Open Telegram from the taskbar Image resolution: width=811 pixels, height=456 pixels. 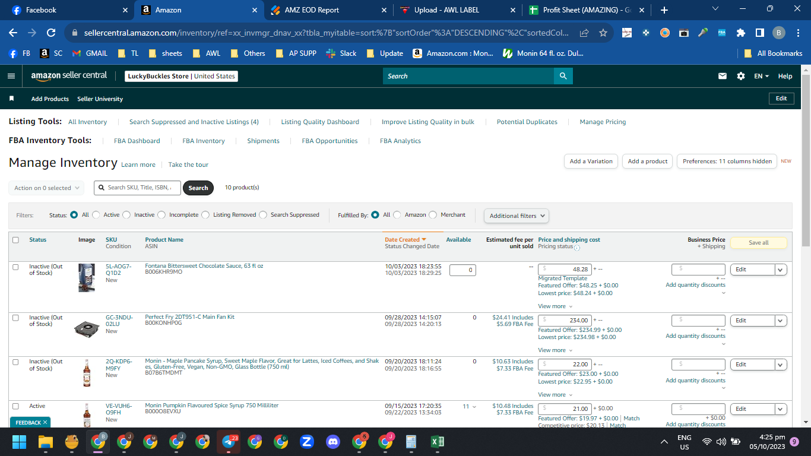tap(229, 442)
